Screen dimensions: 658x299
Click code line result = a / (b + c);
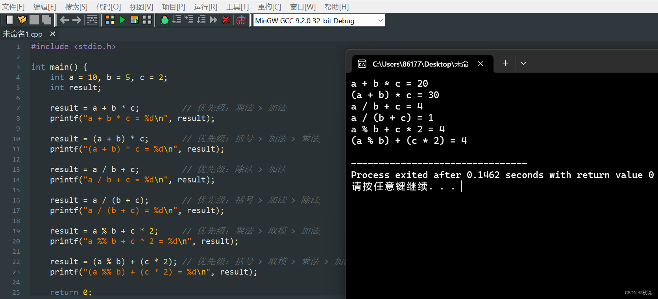tap(99, 200)
